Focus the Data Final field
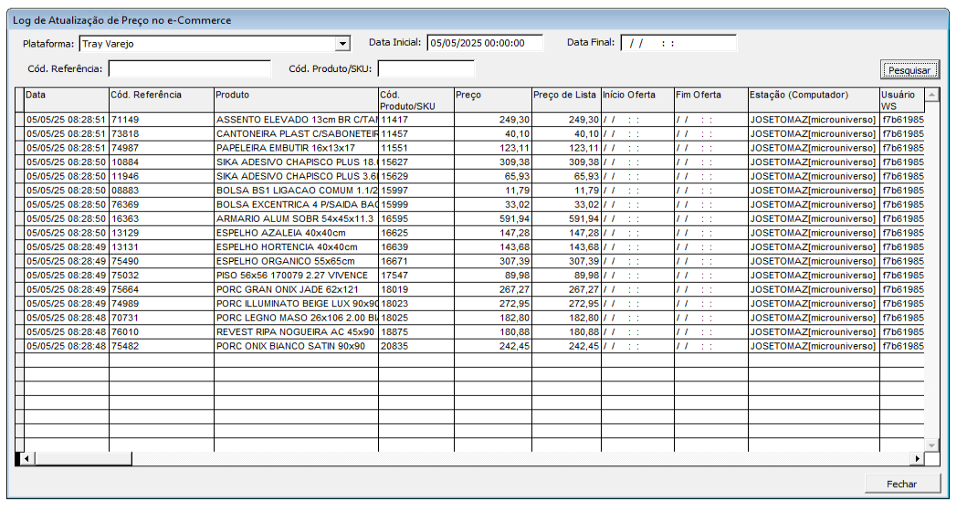Viewport: 967px width, 512px height. tap(678, 43)
